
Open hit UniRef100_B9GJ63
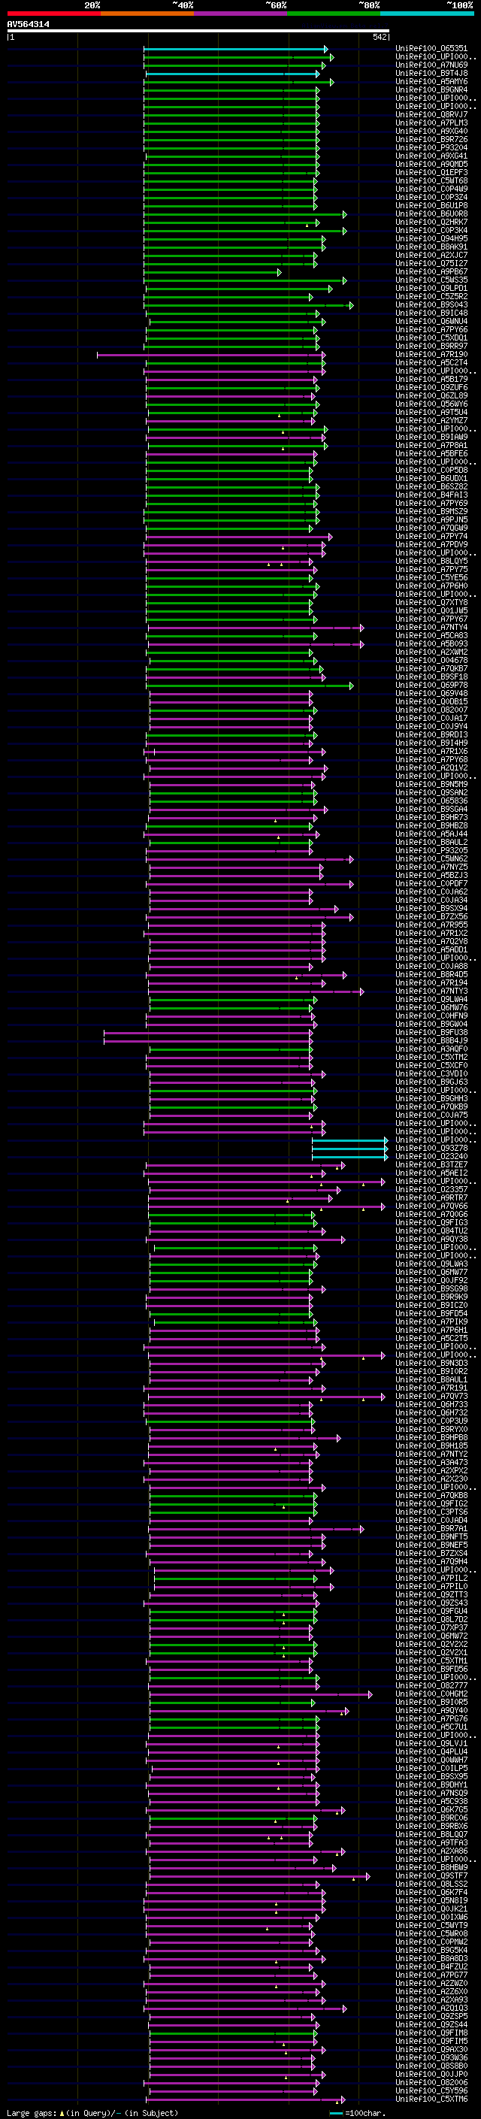tap(431, 1082)
